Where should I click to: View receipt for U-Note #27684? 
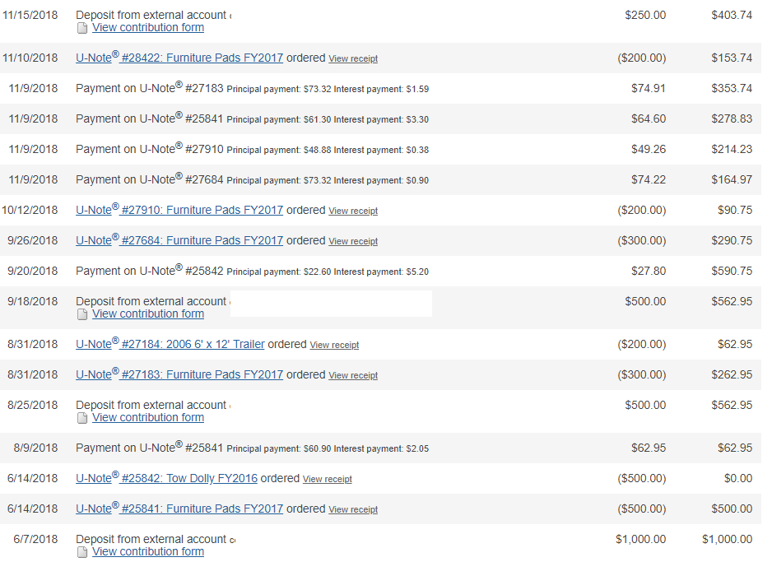(353, 241)
